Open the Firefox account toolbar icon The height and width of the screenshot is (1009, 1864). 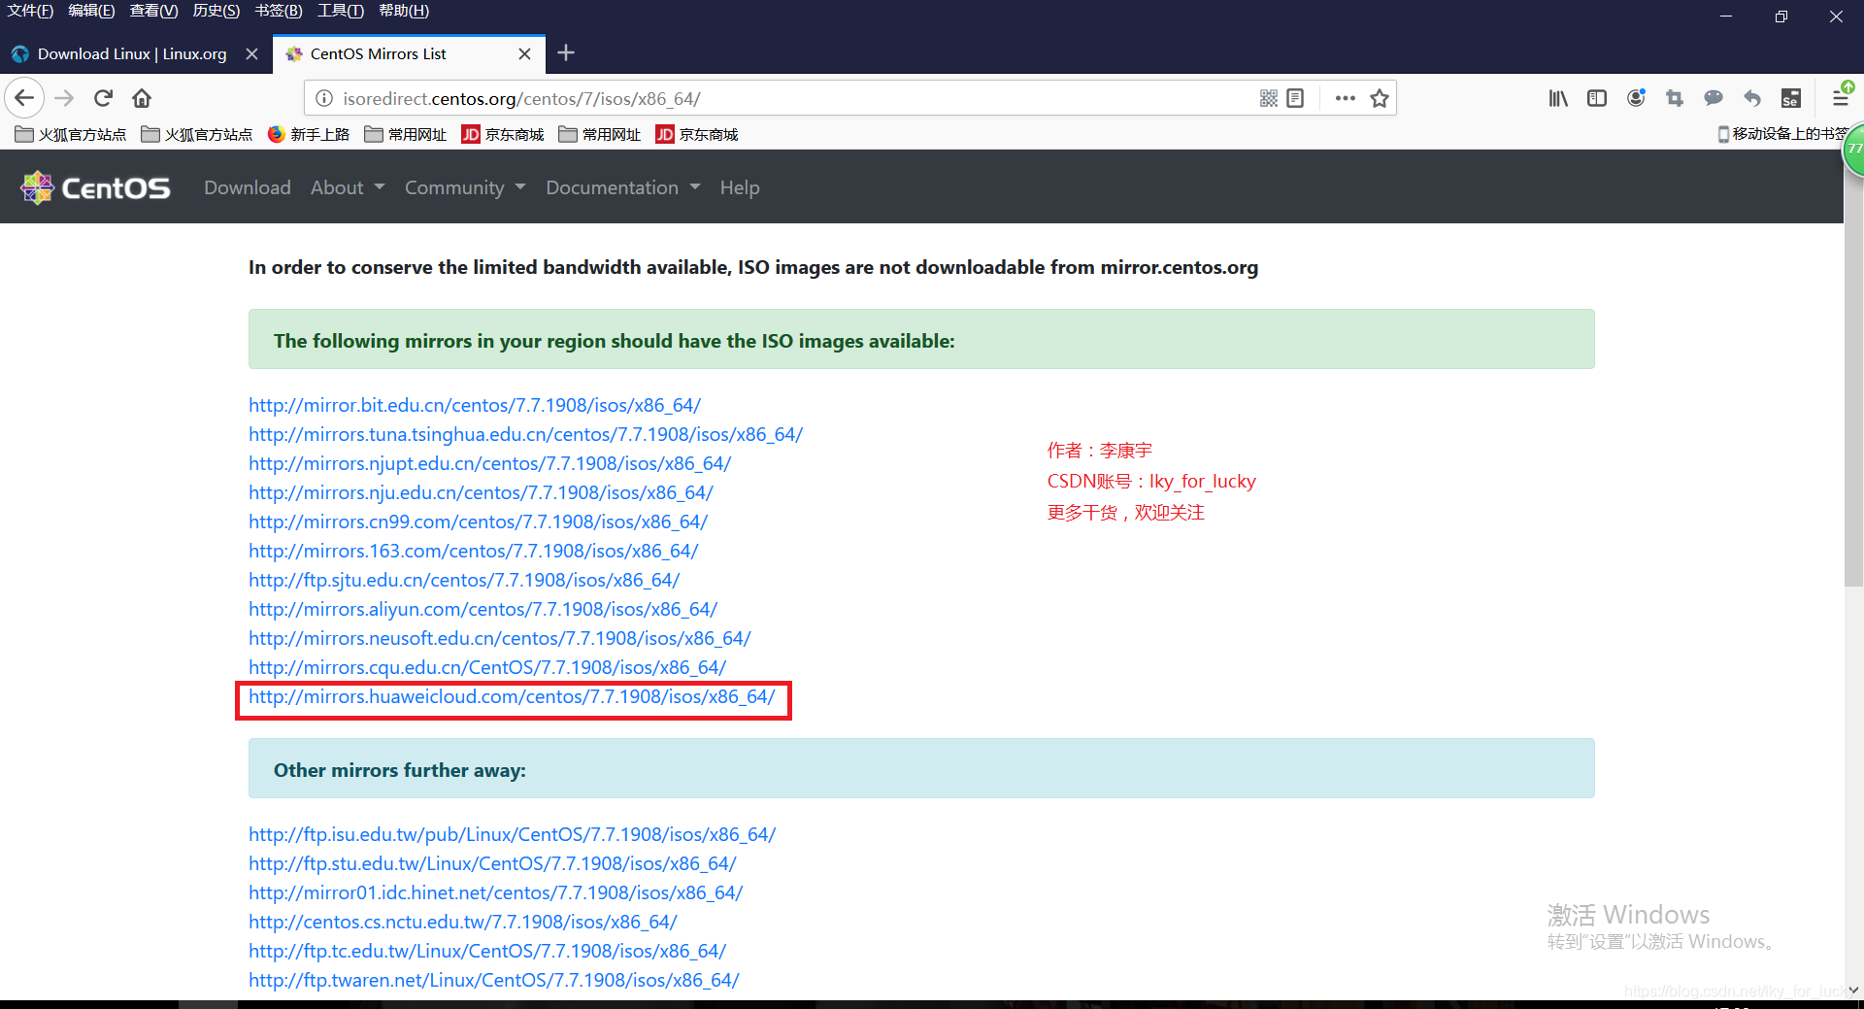click(1636, 98)
